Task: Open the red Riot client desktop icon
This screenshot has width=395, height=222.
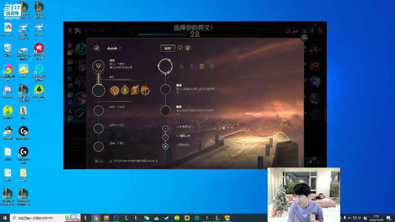Action: click(39, 51)
